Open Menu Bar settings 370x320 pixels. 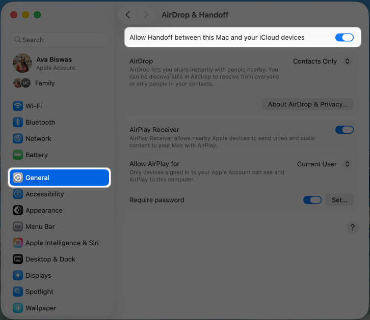(x=59, y=226)
